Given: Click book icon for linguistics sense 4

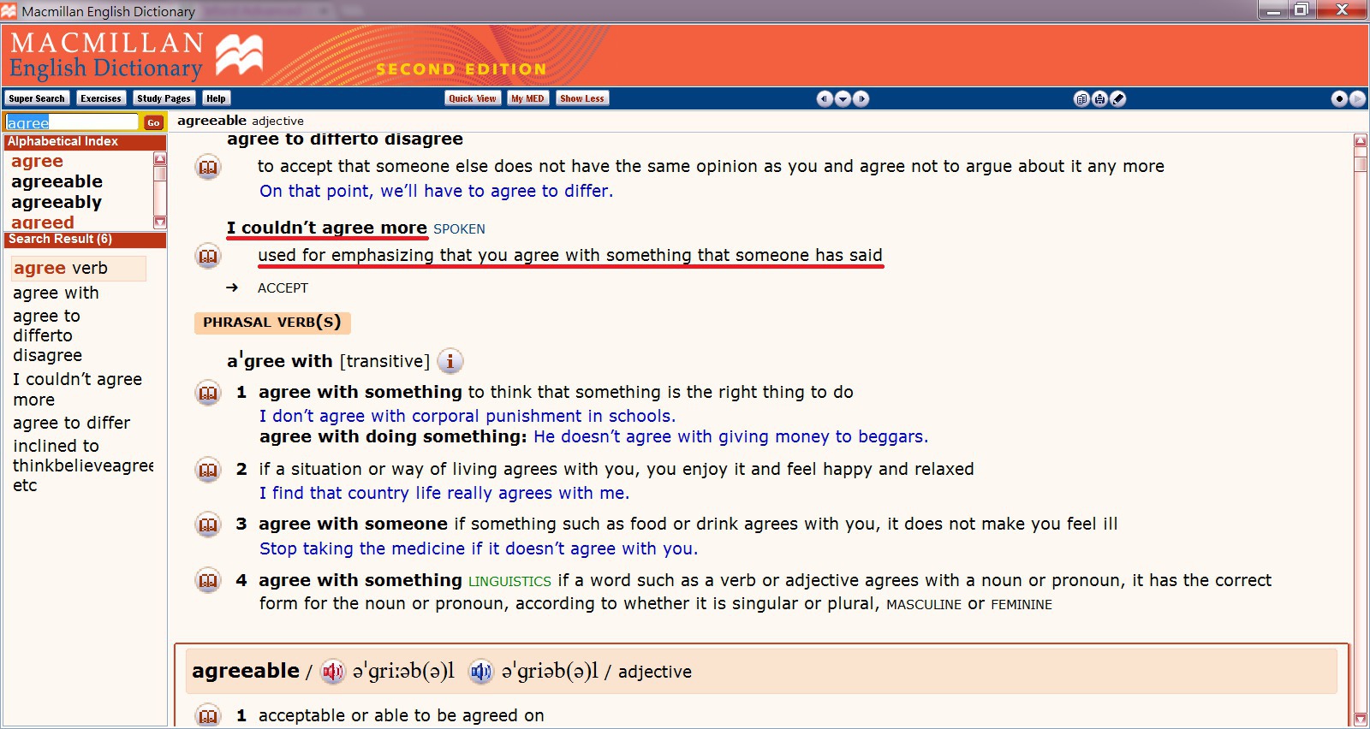Looking at the screenshot, I should (208, 581).
